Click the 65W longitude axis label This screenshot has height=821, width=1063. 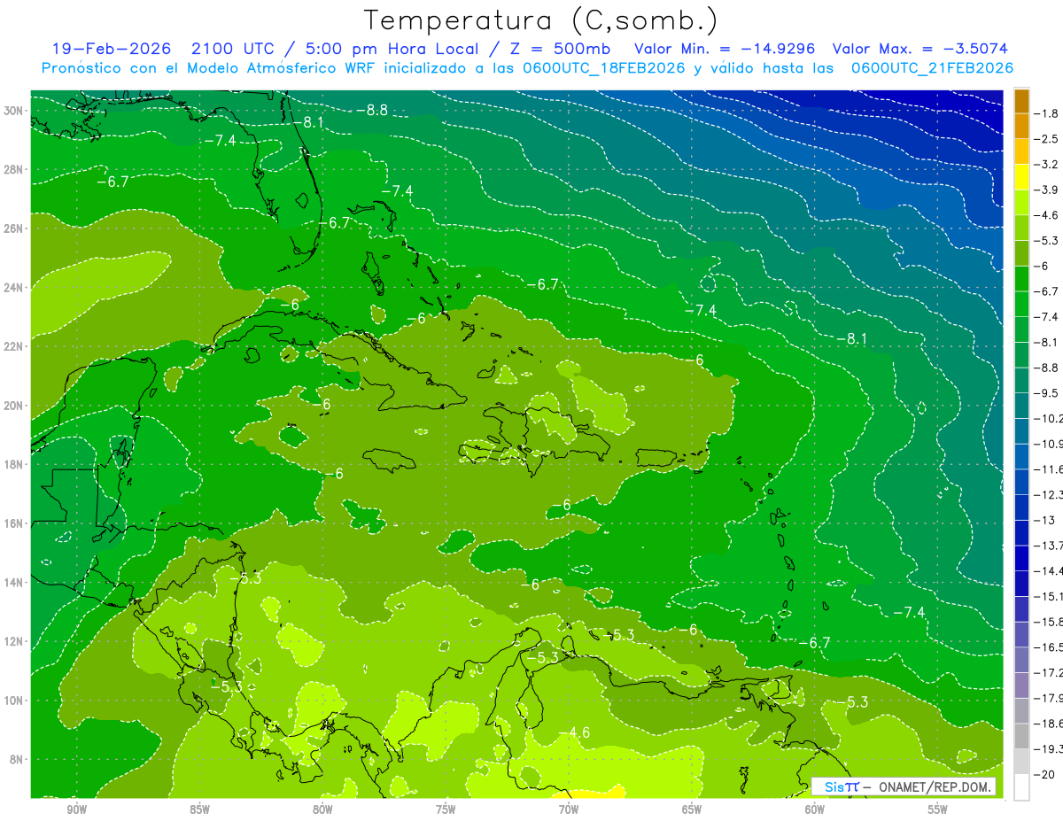[x=692, y=809]
